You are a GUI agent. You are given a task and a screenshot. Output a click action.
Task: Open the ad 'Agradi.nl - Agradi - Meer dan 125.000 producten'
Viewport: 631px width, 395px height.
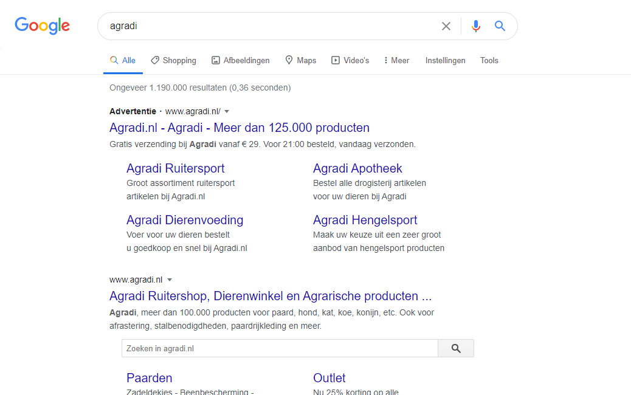(x=240, y=128)
